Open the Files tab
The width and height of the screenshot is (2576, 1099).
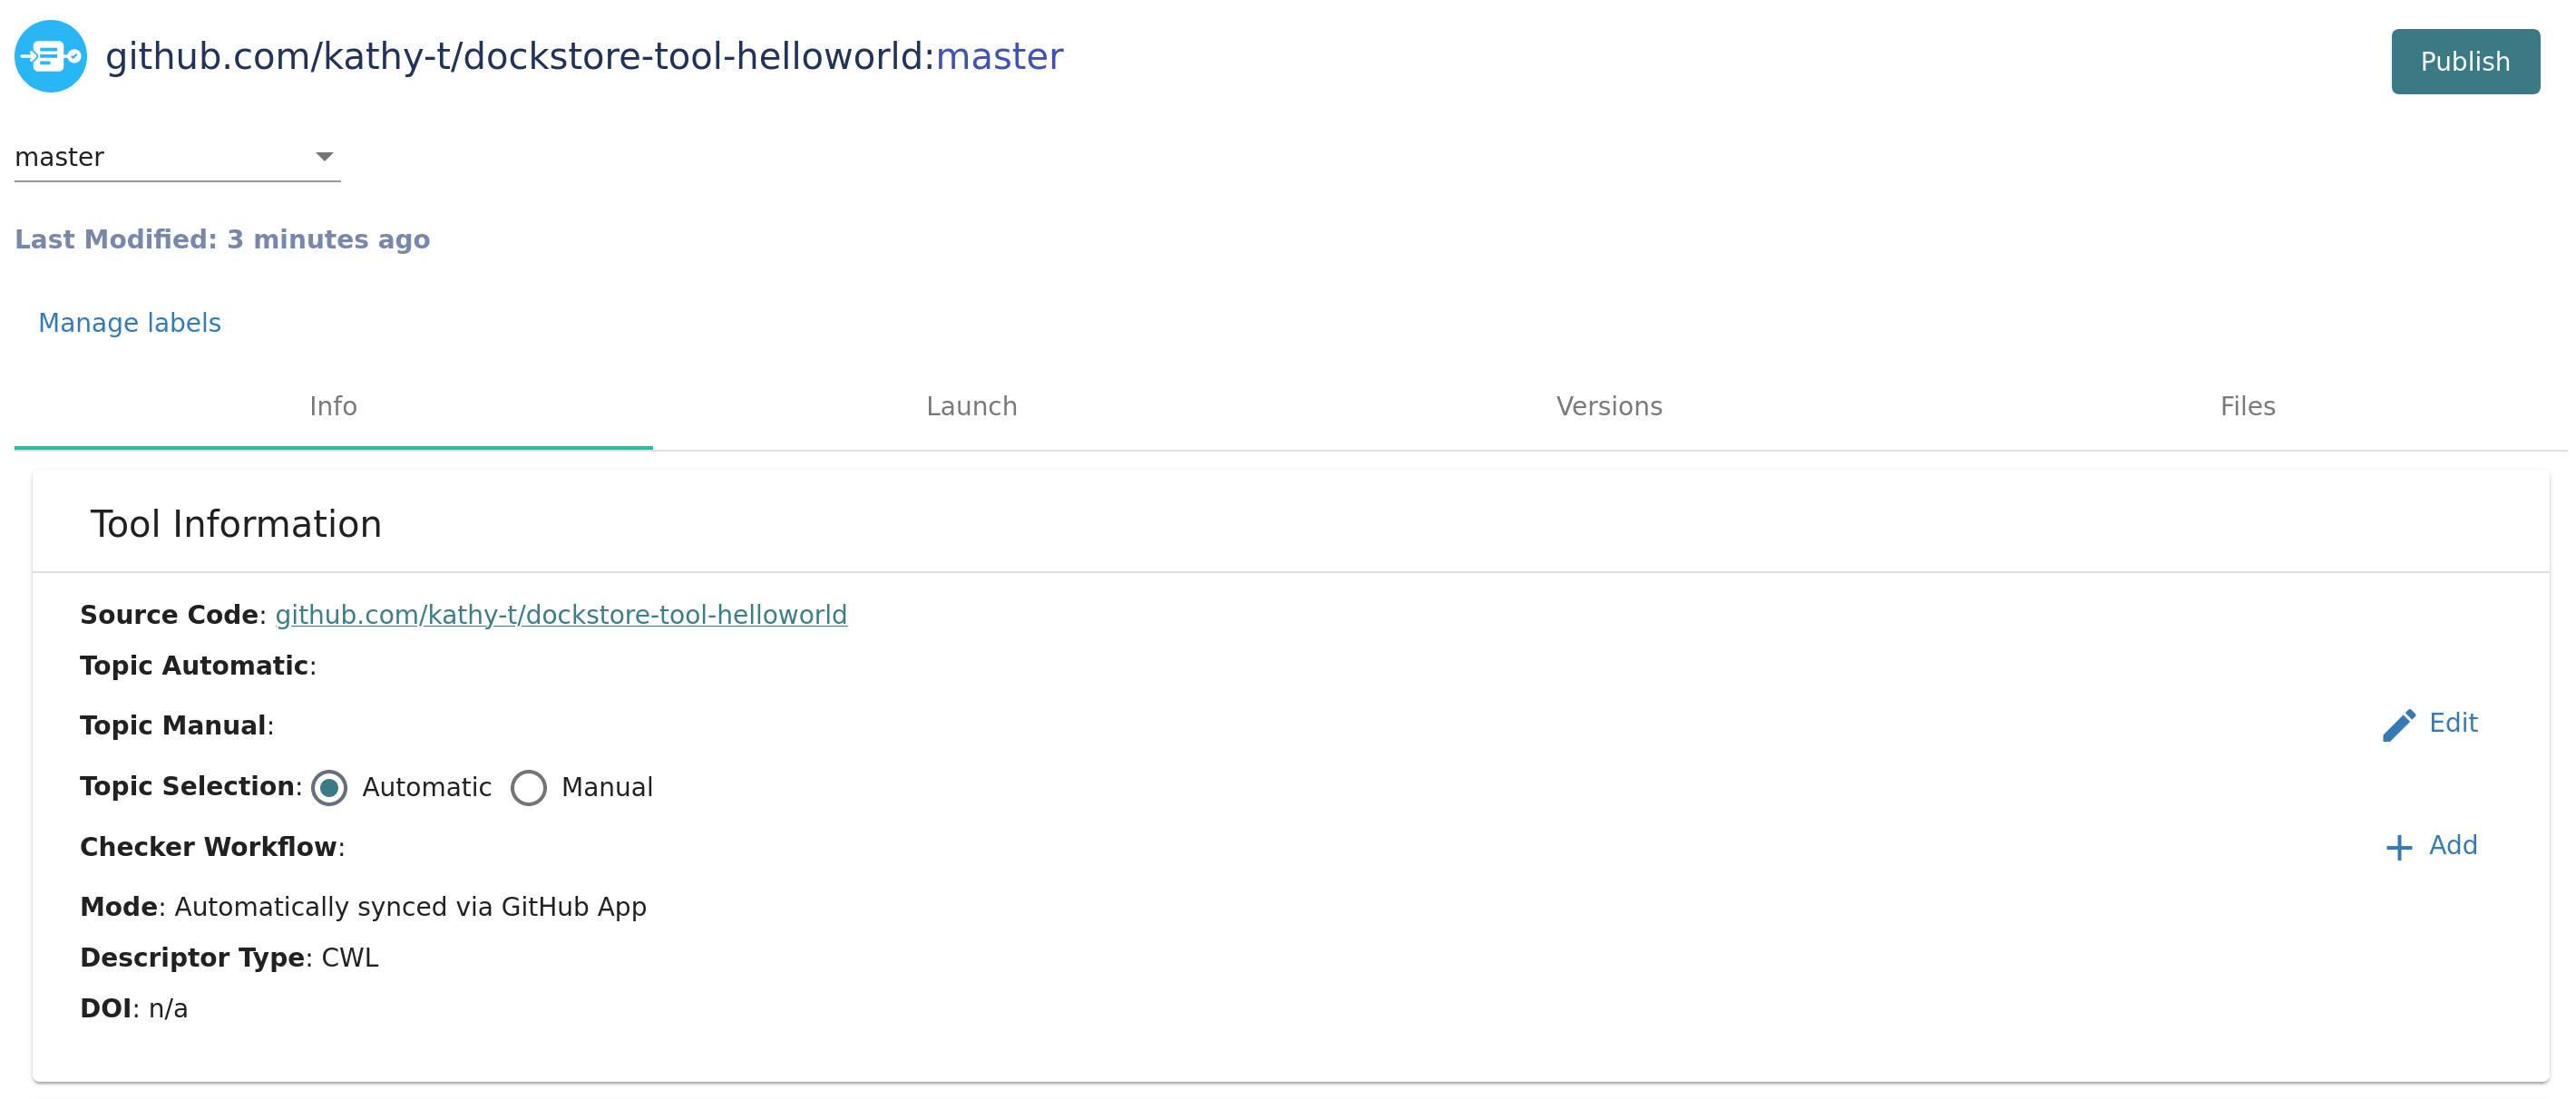pos(2246,406)
